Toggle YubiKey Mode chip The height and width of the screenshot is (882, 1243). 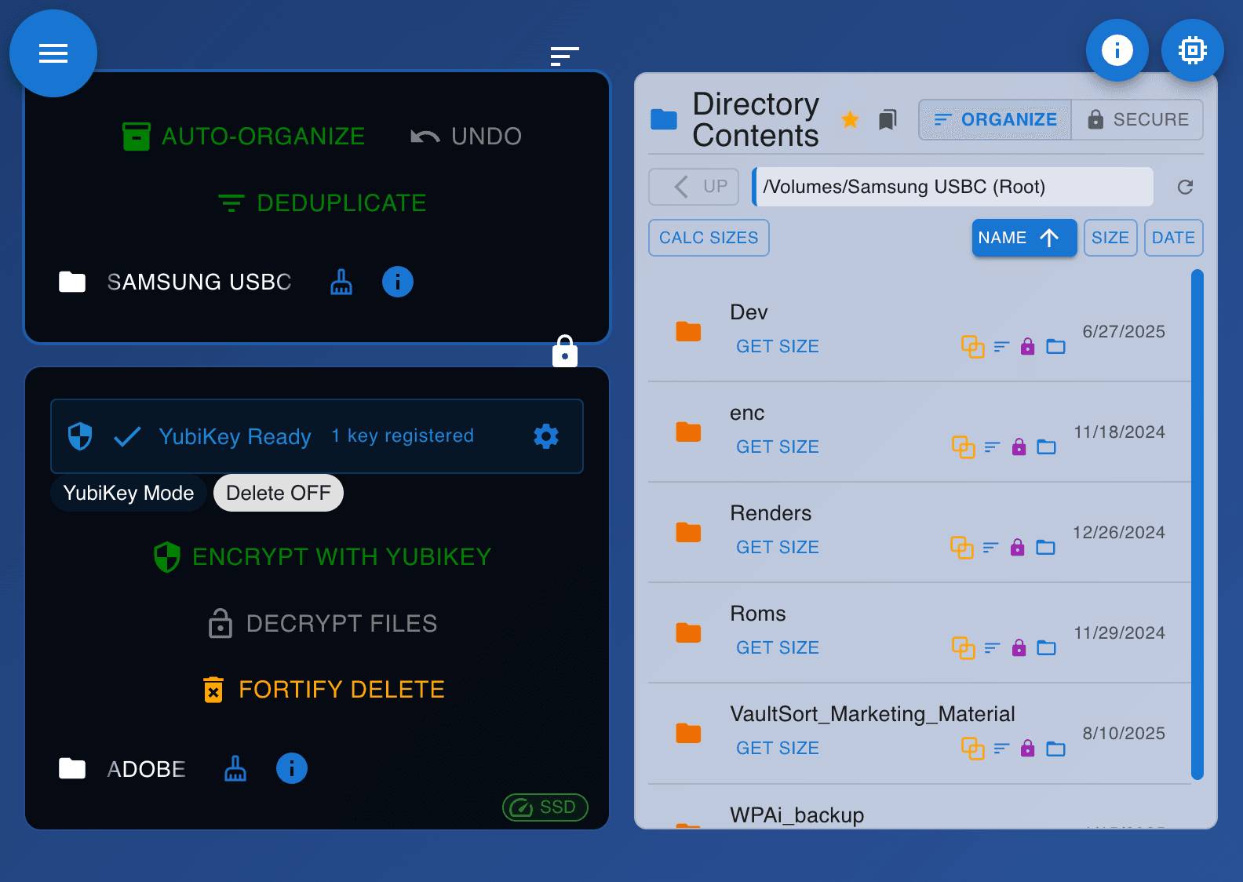[x=129, y=493]
